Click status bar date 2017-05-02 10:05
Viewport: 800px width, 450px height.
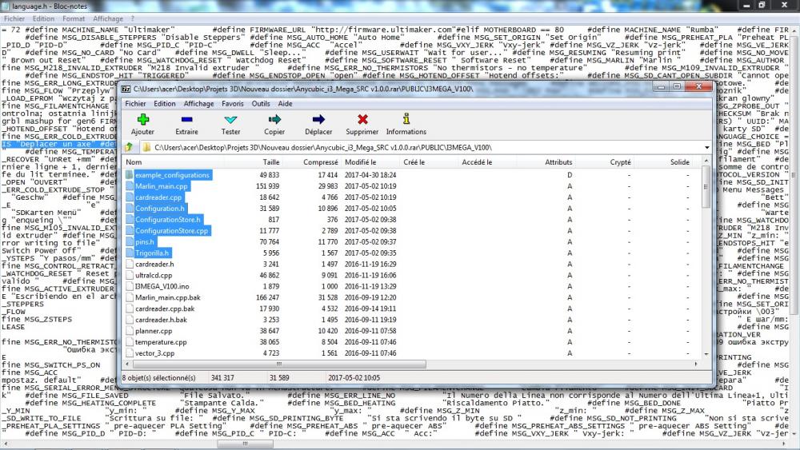(354, 377)
